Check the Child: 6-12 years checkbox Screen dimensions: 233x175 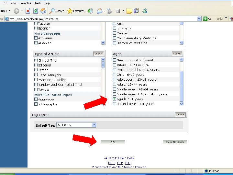pos(115,75)
